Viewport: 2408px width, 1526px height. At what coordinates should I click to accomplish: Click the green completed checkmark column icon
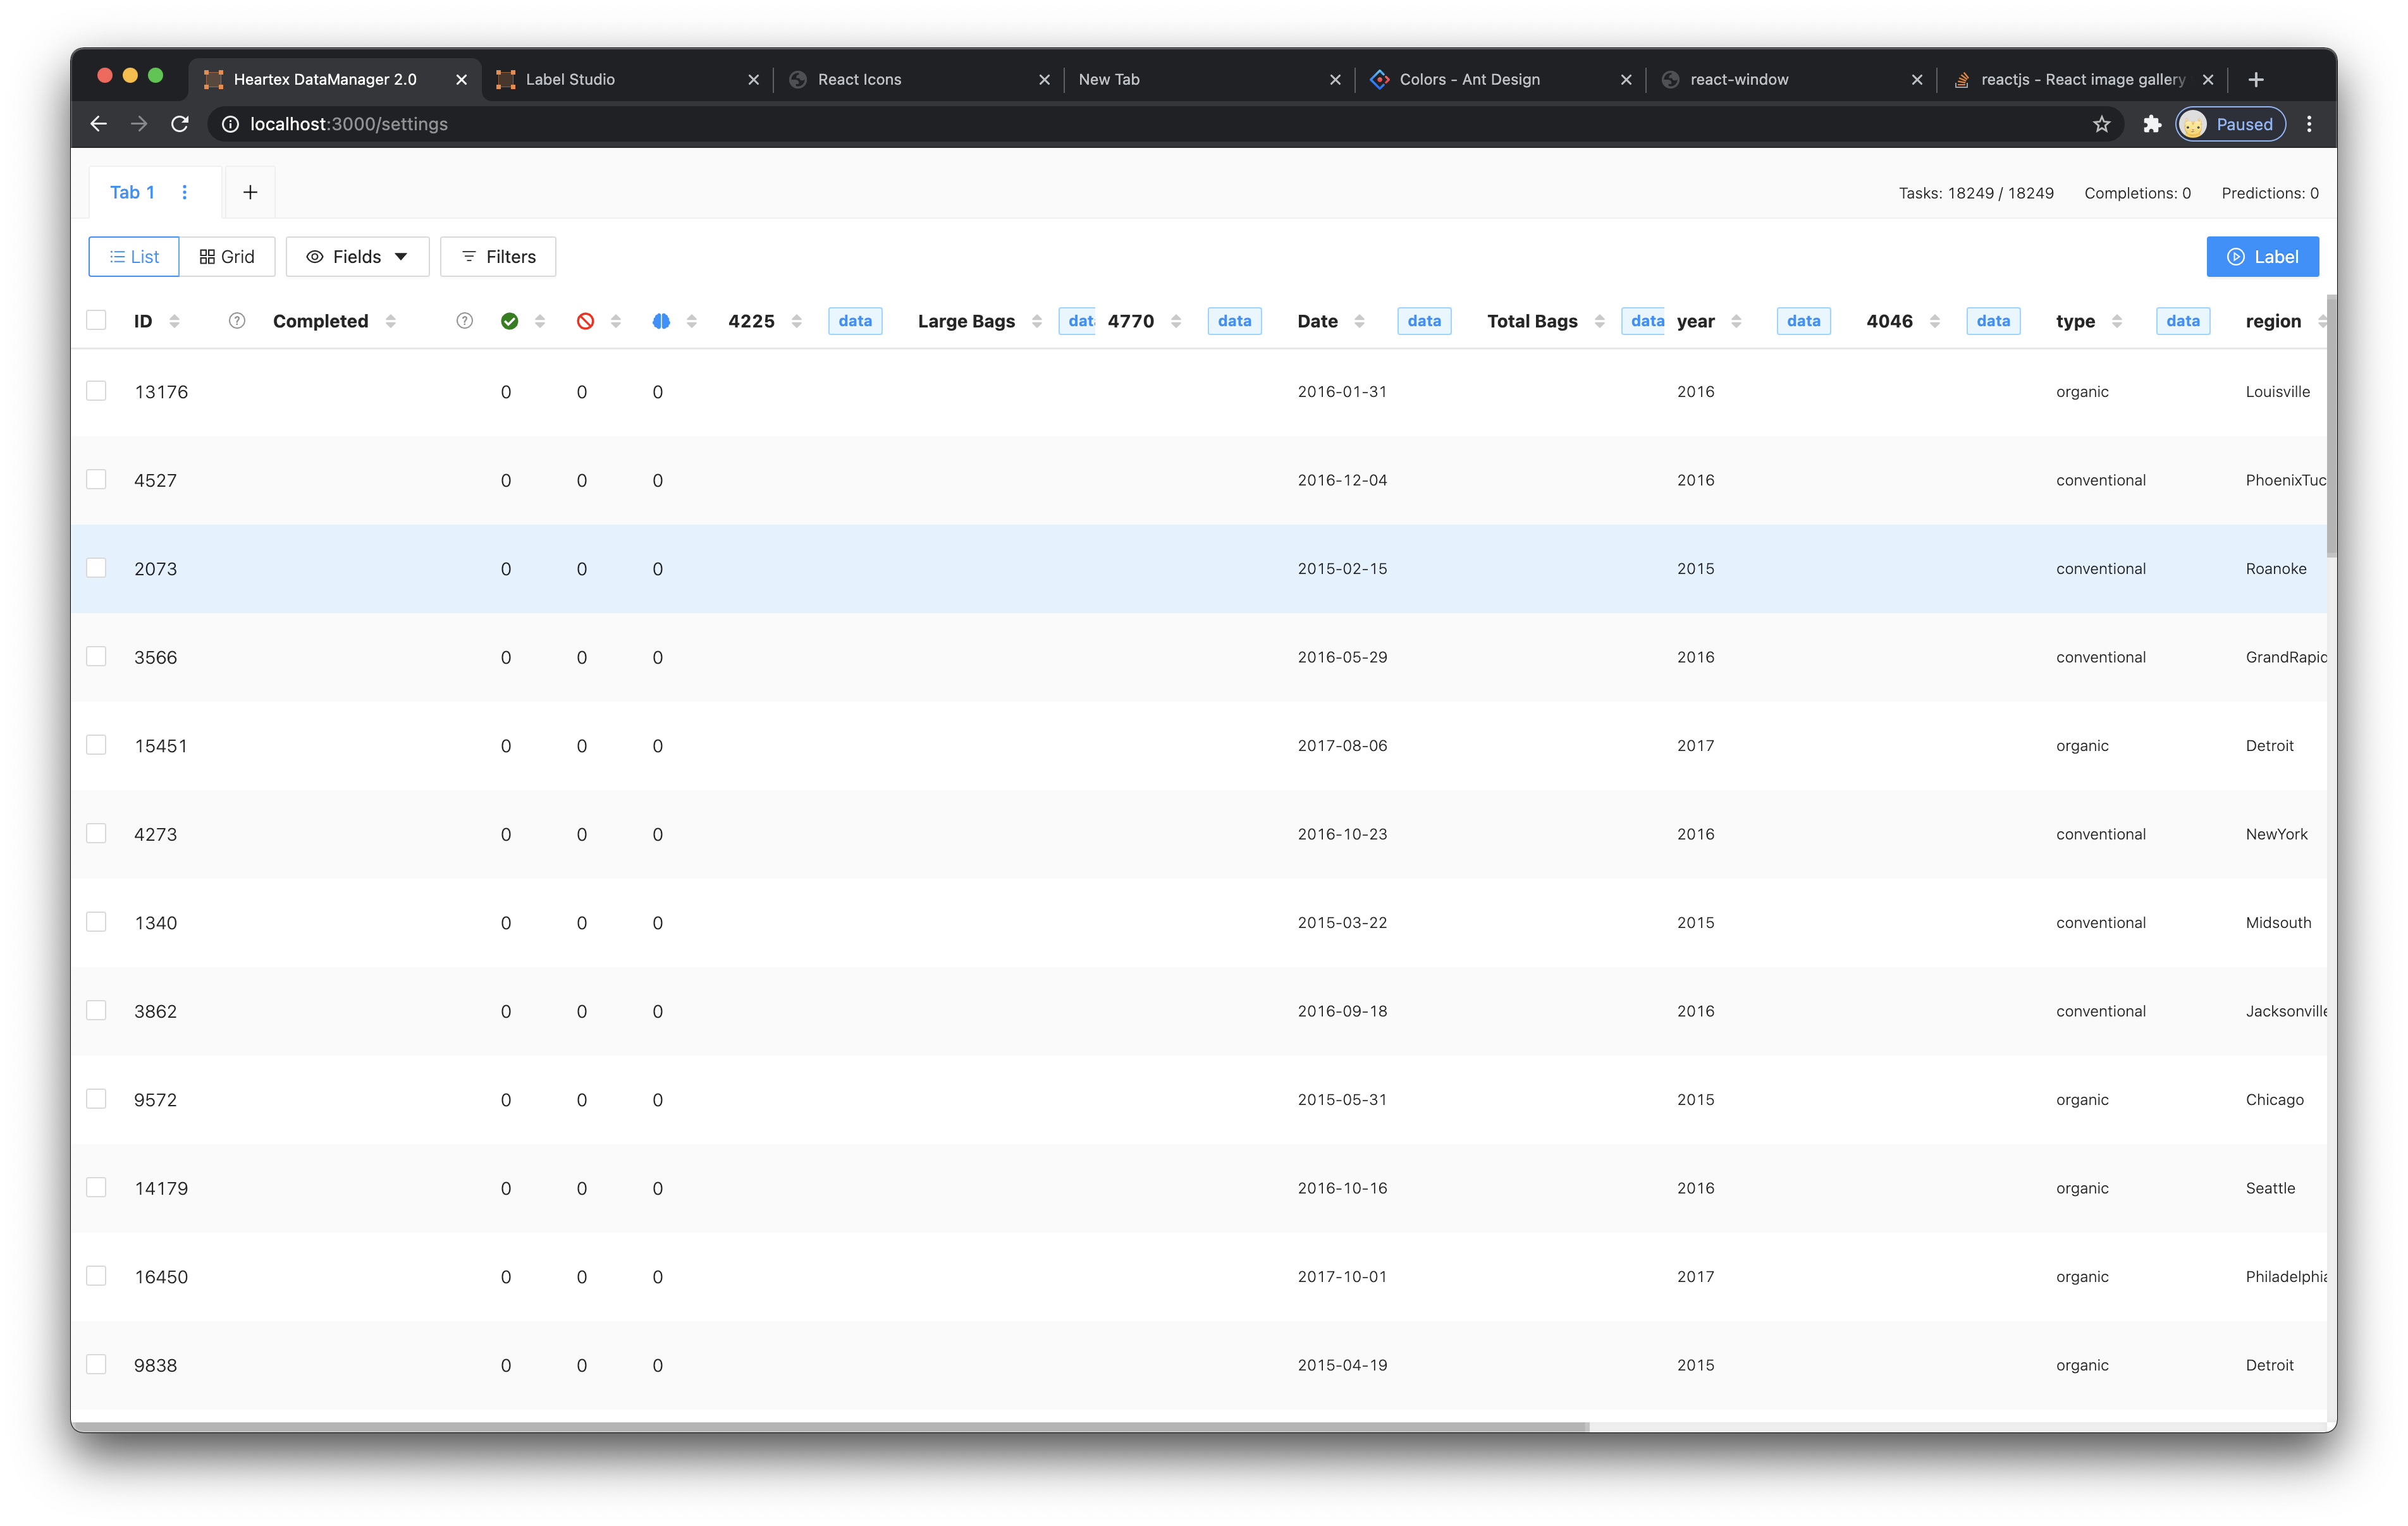[509, 321]
